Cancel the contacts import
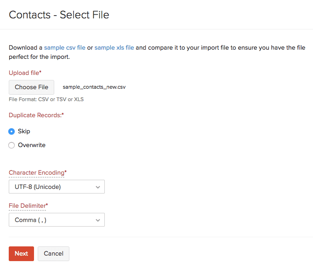The image size is (313, 268). point(53,254)
